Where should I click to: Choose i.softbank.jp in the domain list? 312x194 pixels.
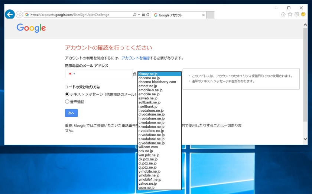(x=159, y=106)
